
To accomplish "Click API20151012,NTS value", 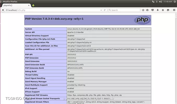I will click(75, 68).
